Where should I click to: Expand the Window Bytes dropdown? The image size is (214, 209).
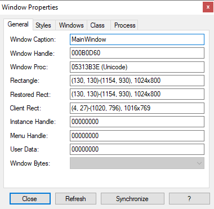pyautogui.click(x=137, y=163)
